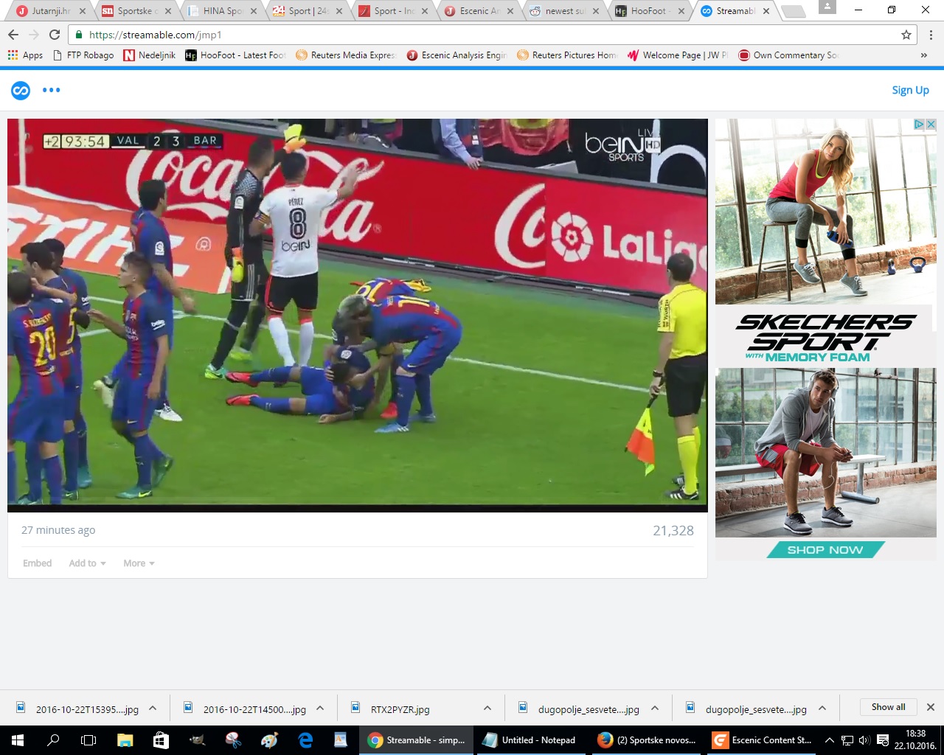
Task: Open the speaker icon in system tray
Action: coord(864,740)
